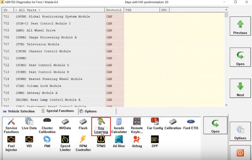Click the VIN column header
The image size is (252, 160).
coord(142,10)
